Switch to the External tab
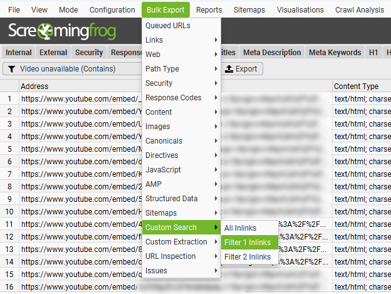Screen dimensions: 391x294 pos(53,53)
